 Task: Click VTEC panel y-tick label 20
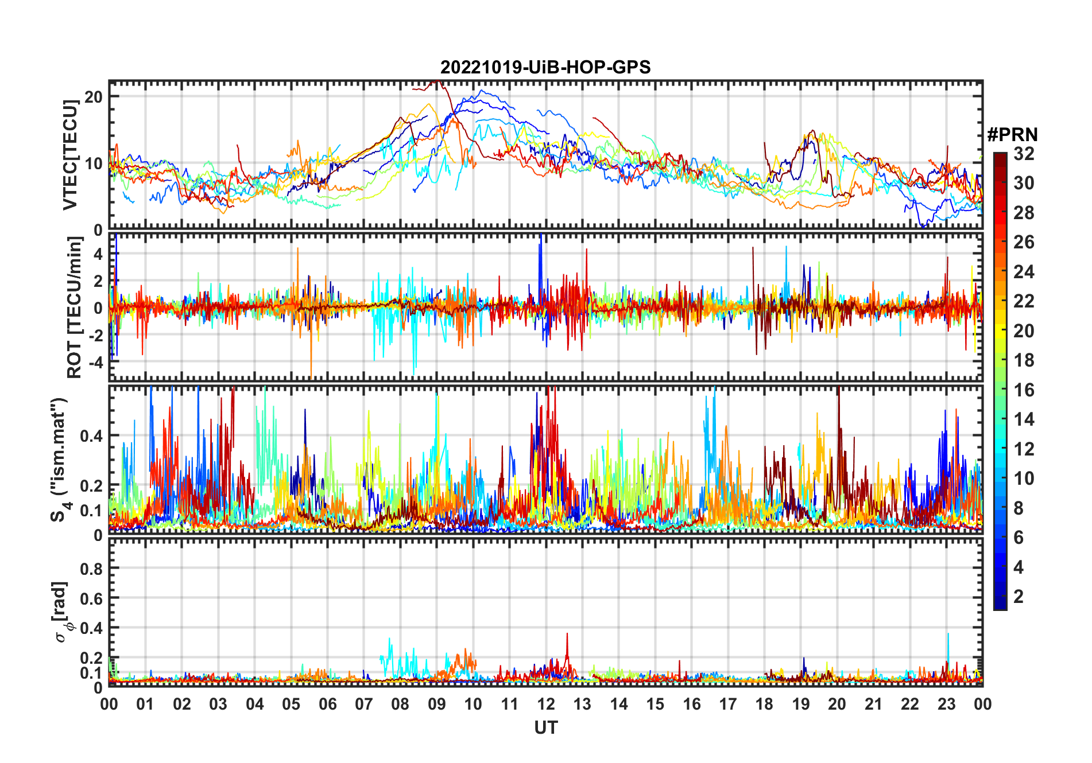[x=94, y=97]
